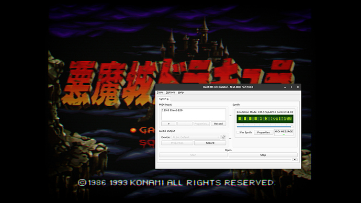Click the MIDI MESSAGE indicator
The width and height of the screenshot is (361, 203).
coord(284,132)
